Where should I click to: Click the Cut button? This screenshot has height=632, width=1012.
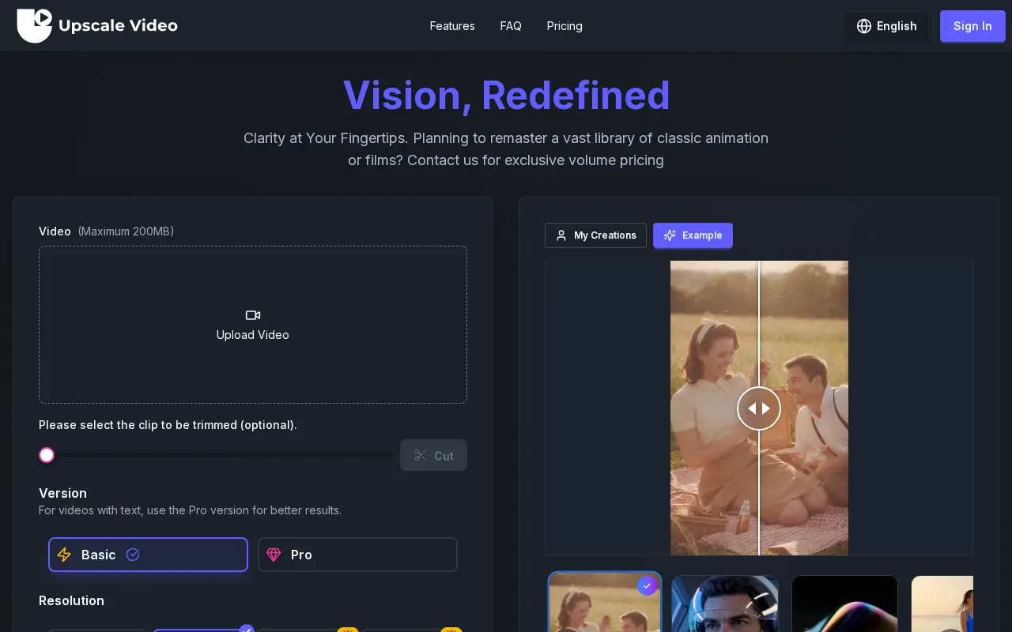tap(433, 455)
